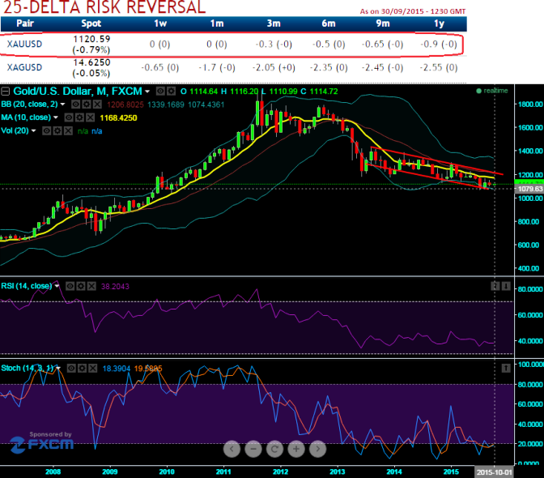Image resolution: width=544 pixels, height=478 pixels.
Task: Click the Stoch (14, 3, 1) indicator label
Action: click(28, 368)
